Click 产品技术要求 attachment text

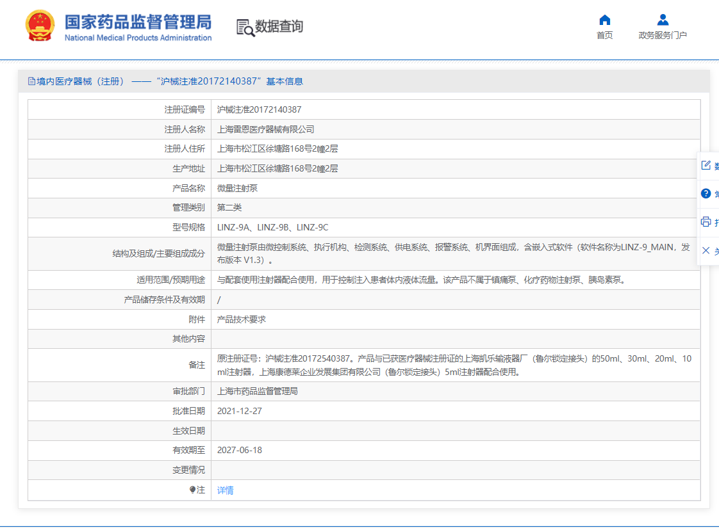point(241,319)
